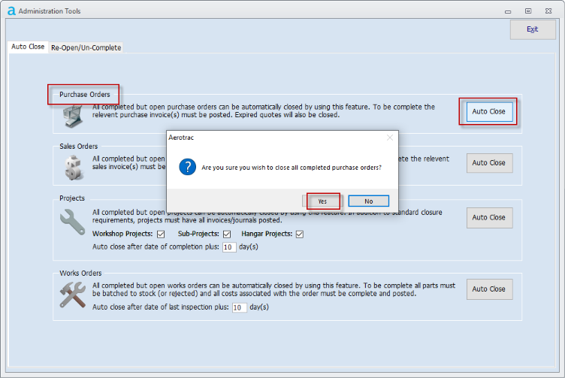Close the Aerotrac confirmation dialog

[389, 138]
